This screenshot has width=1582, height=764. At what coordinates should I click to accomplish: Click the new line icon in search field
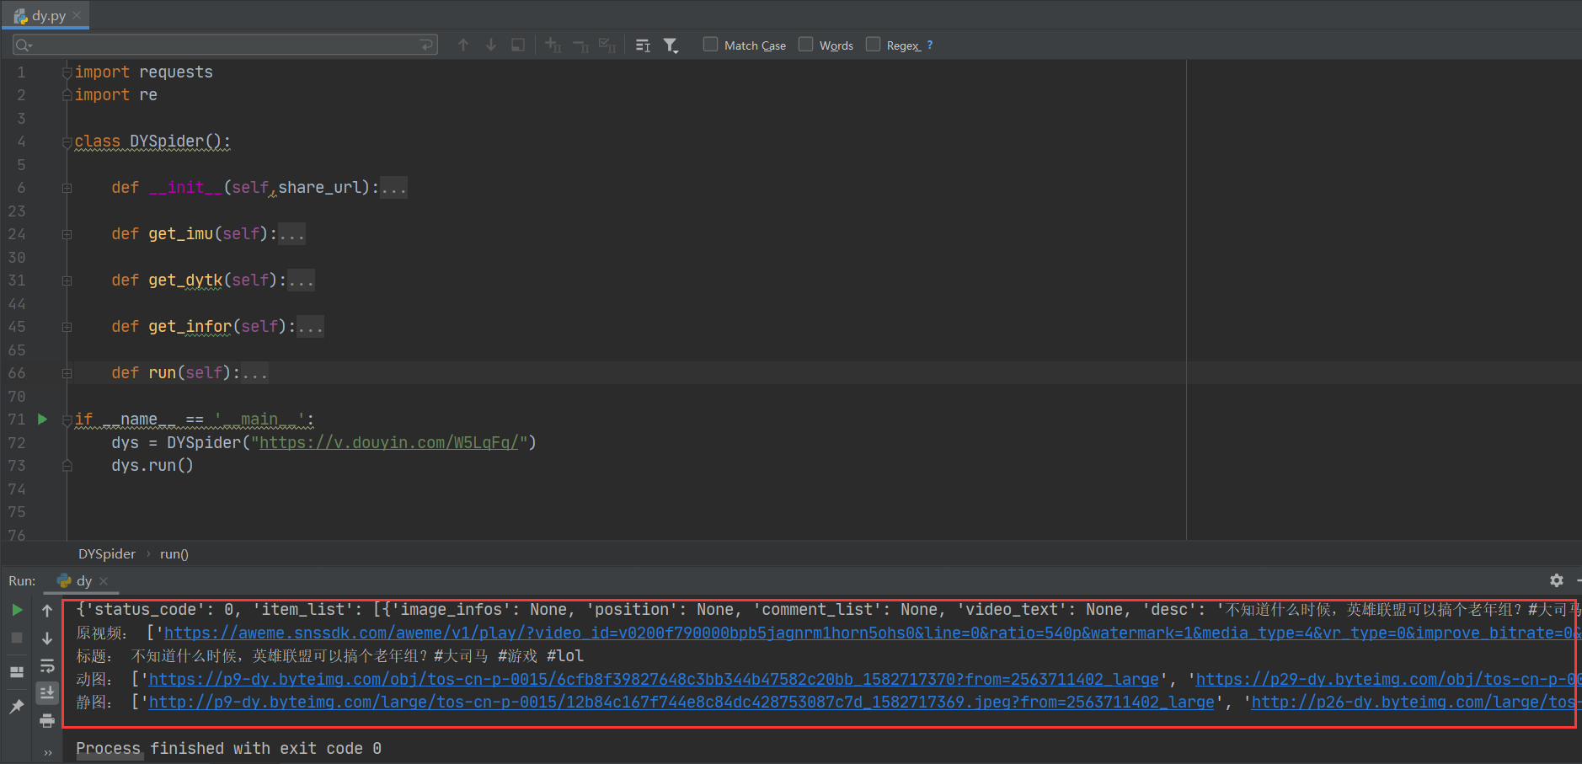tap(427, 44)
